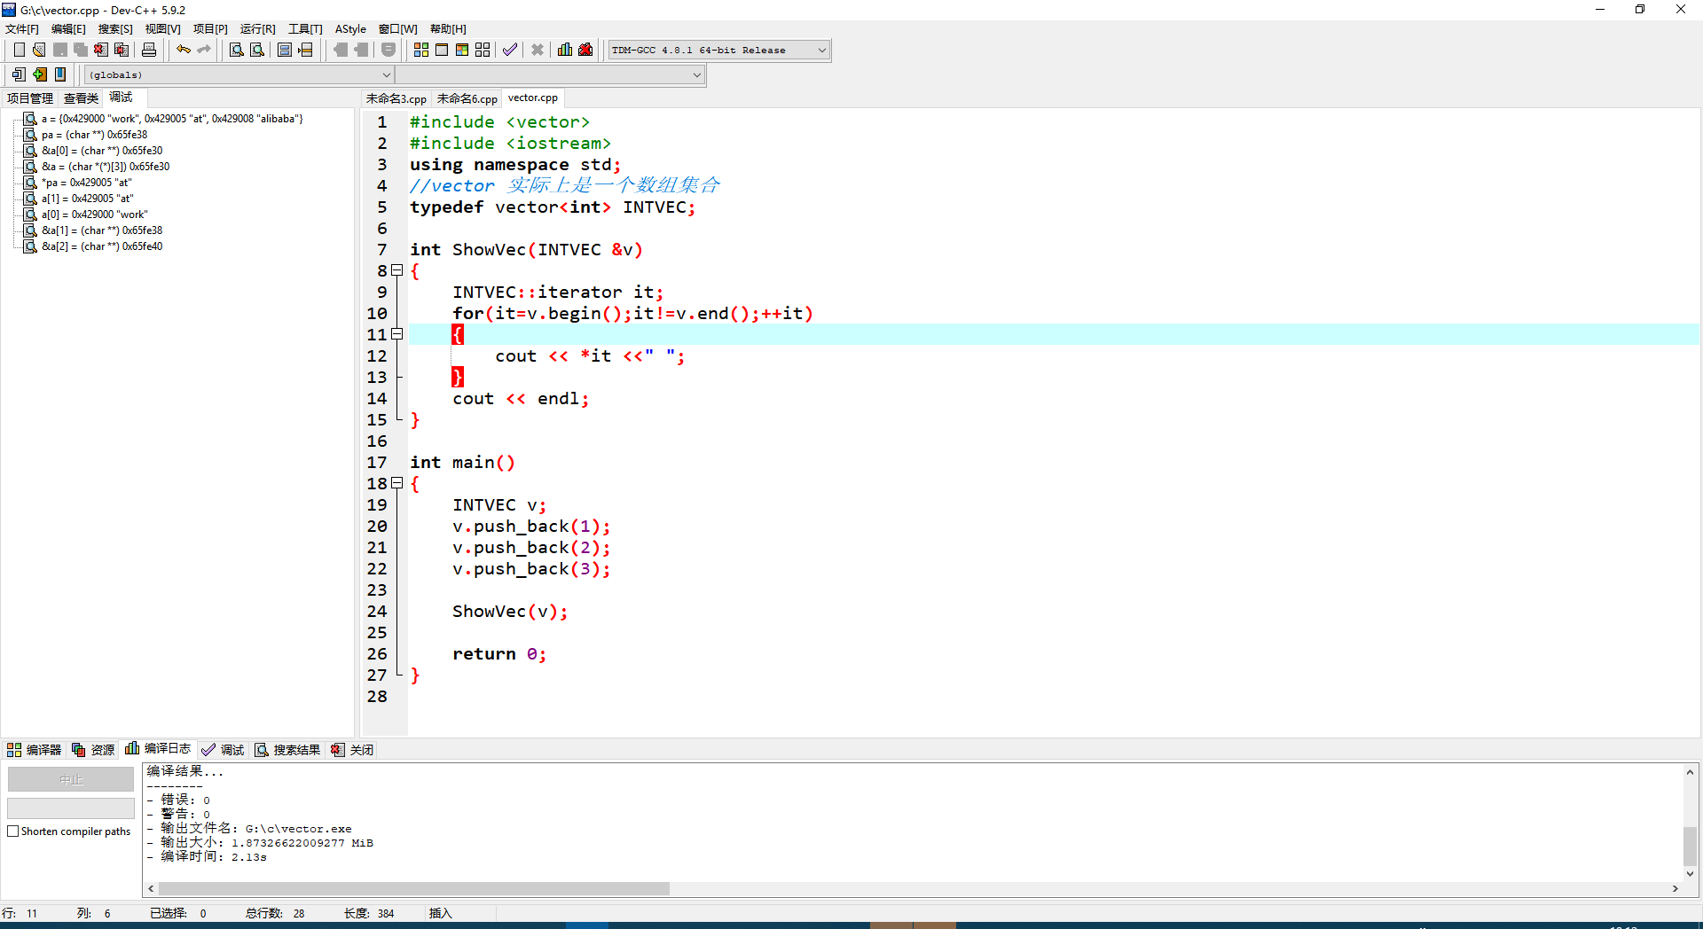Screen dimensions: 1703x929
Task: Click the first icon in second toolbar row
Action: pyautogui.click(x=19, y=74)
